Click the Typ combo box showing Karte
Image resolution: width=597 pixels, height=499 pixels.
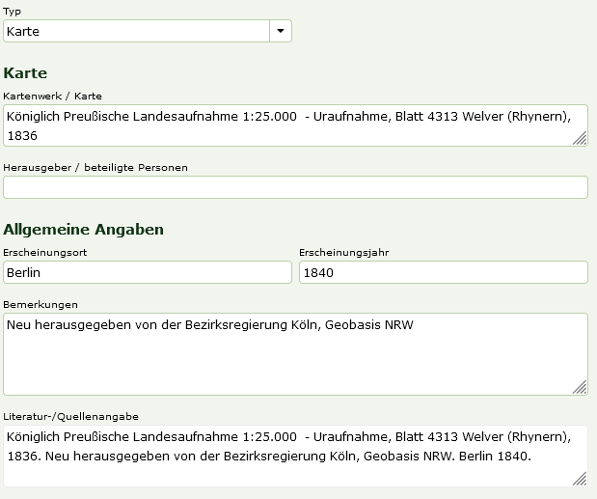coord(148,31)
